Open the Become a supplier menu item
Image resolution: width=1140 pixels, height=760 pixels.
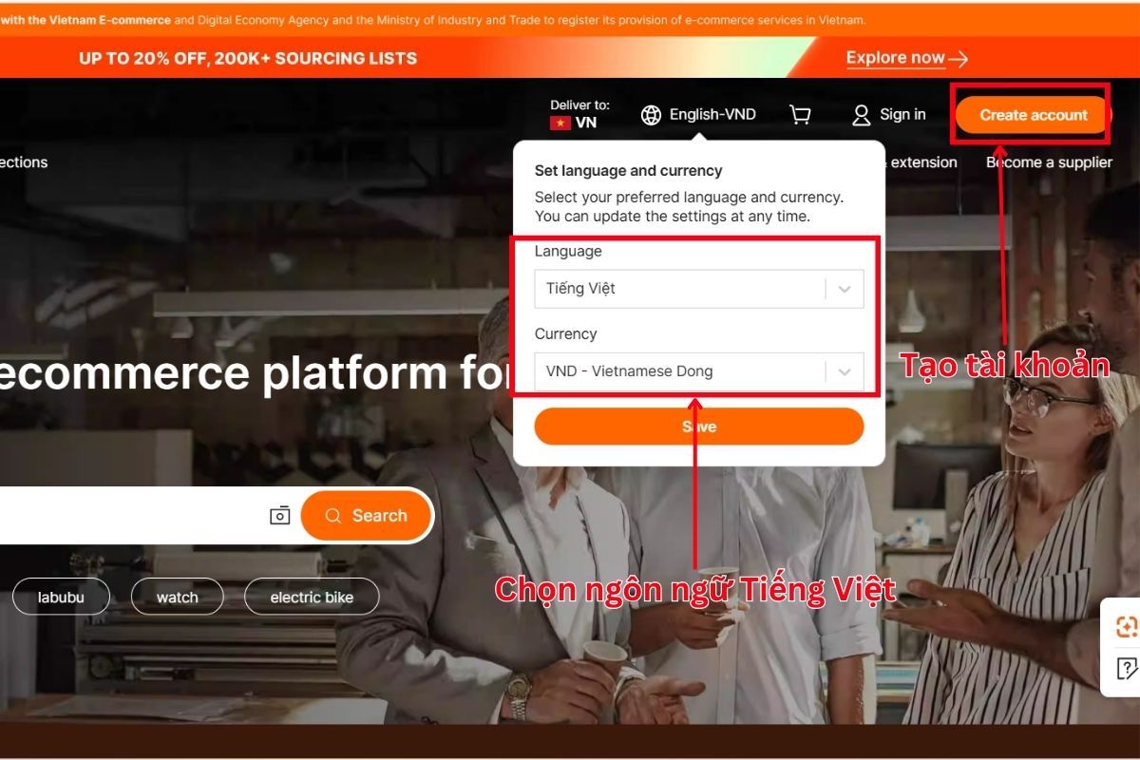(x=1049, y=161)
